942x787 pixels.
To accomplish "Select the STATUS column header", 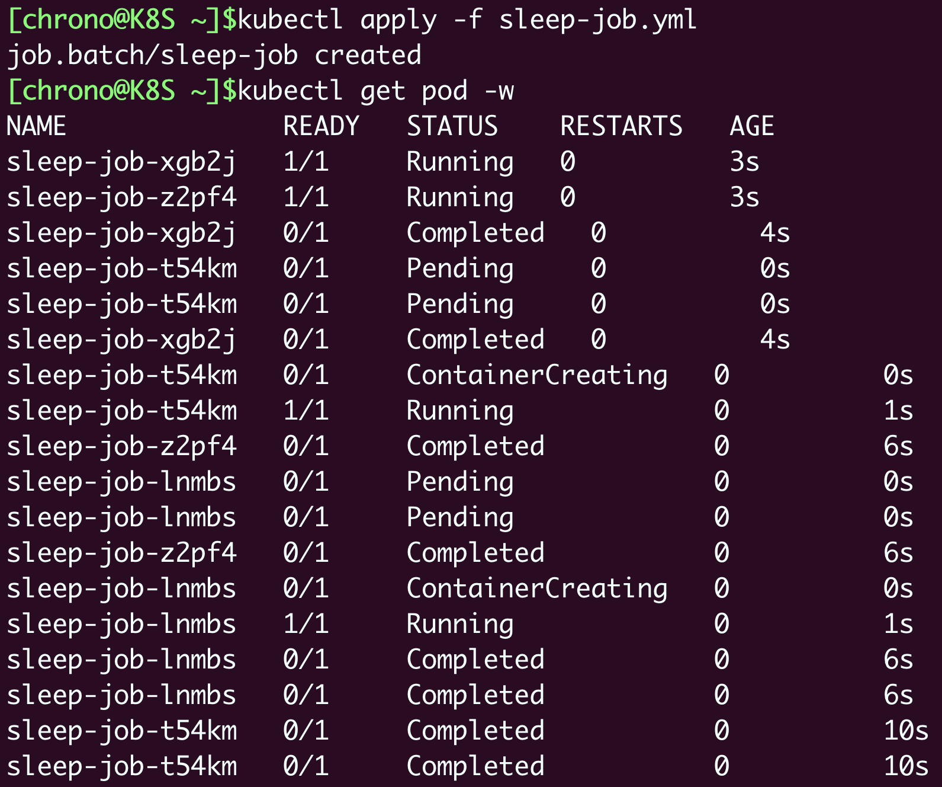I will 452,127.
